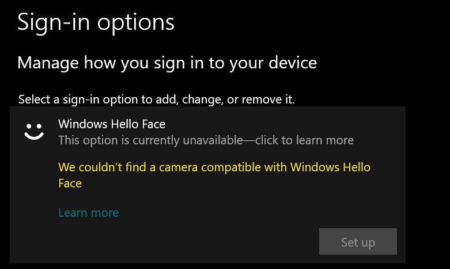Click the word 'Hello' in the card title
Viewport: 450px width, 269px height.
(x=125, y=124)
